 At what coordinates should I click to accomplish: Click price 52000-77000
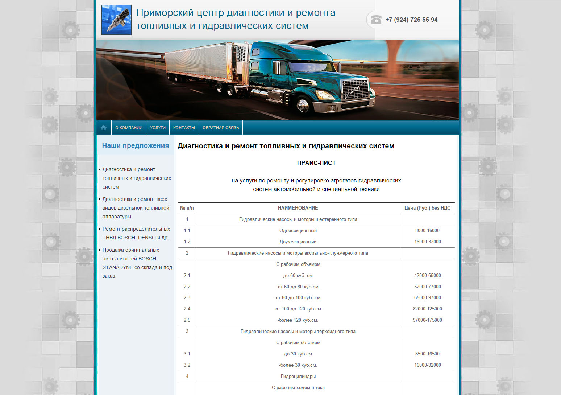(428, 287)
